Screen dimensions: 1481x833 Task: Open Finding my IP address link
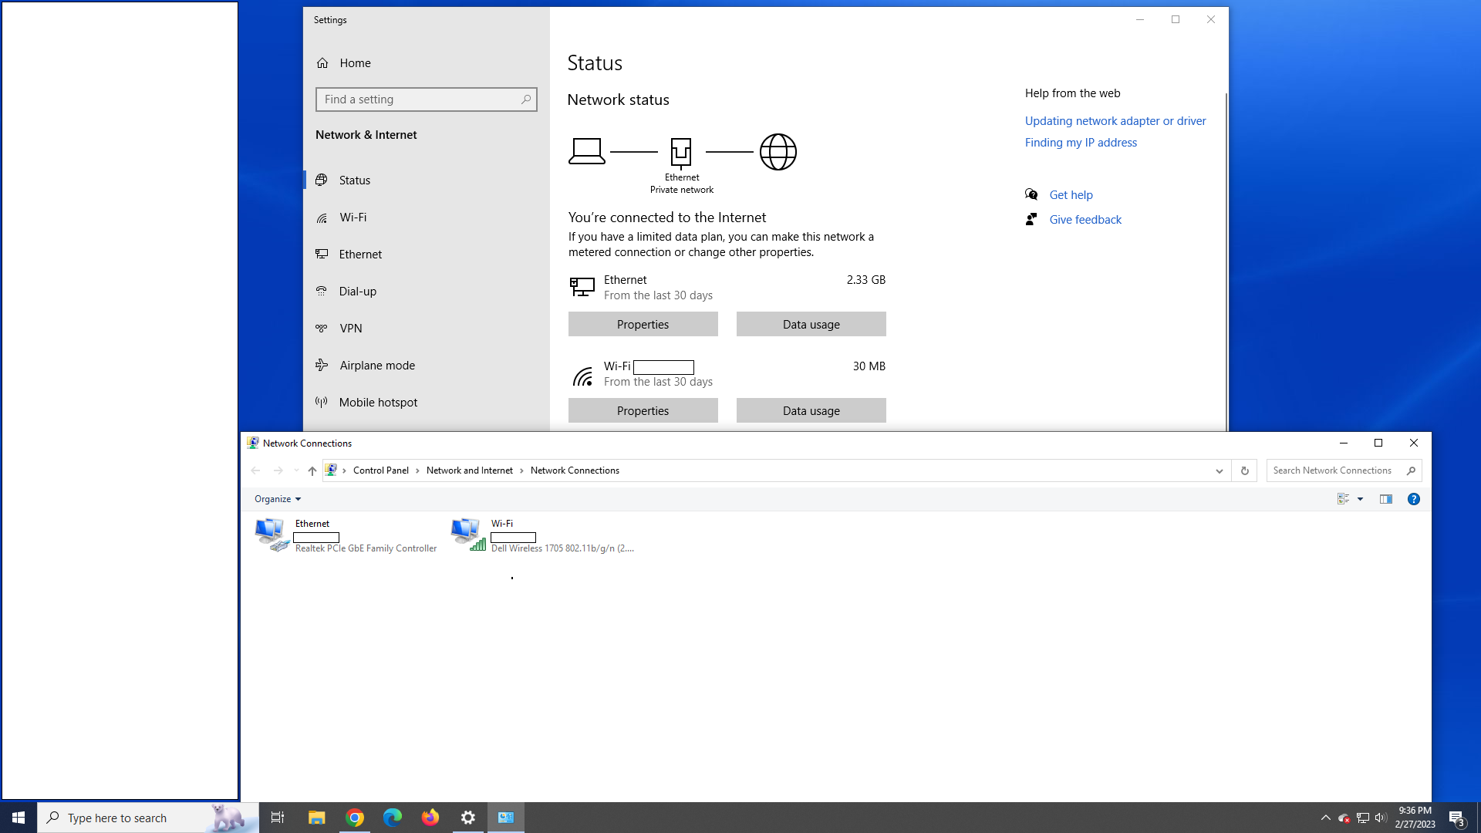(x=1081, y=143)
